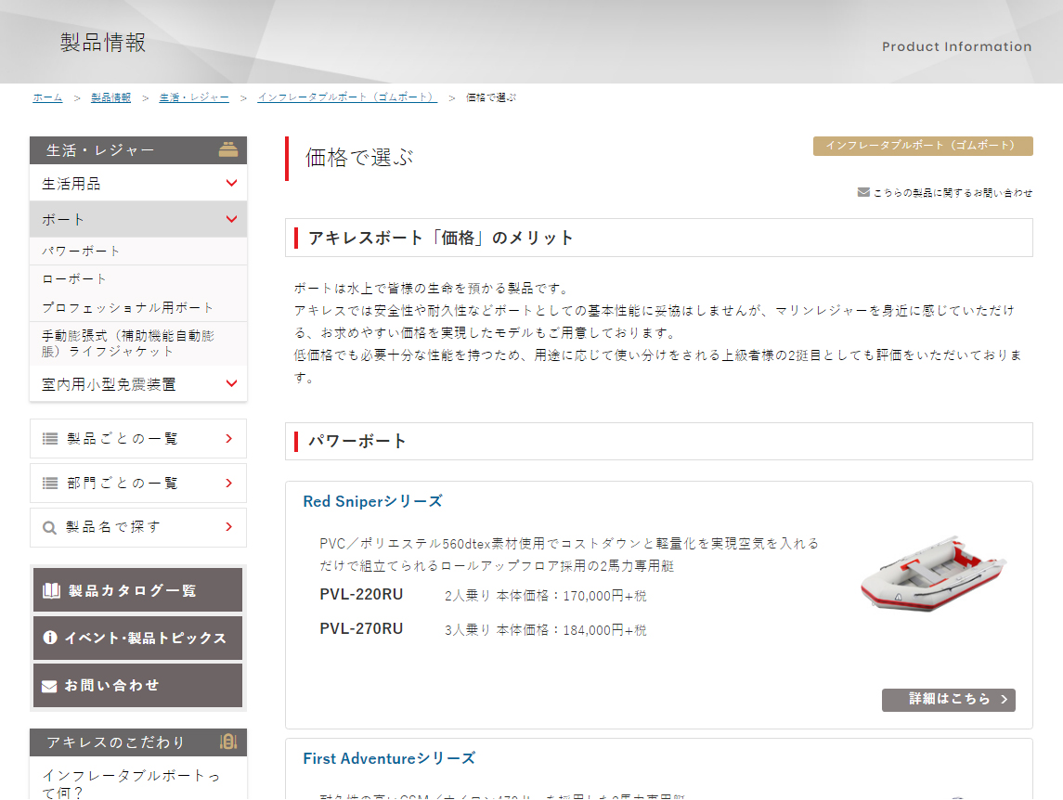Go to 製品情報 breadcrumb link
Image resolution: width=1063 pixels, height=800 pixels.
[110, 97]
